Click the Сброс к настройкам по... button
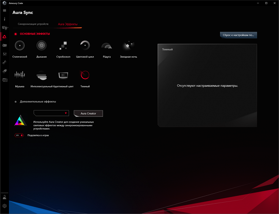The width and height of the screenshot is (279, 214). 239,35
